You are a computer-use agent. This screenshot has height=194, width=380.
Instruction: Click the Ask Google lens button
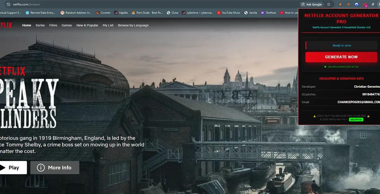click(312, 4)
